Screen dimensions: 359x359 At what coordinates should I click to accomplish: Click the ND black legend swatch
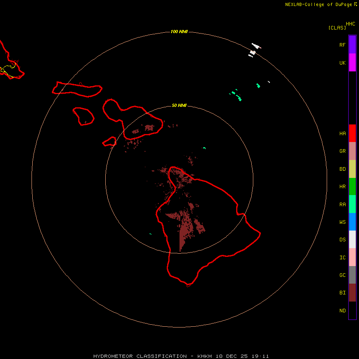352,310
